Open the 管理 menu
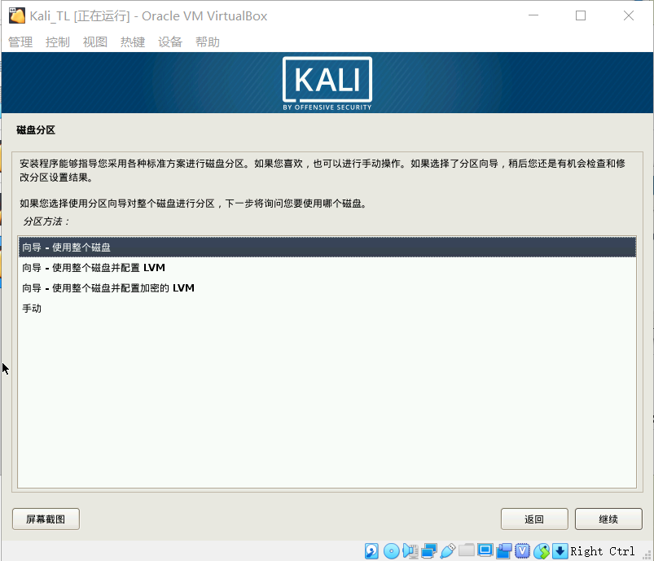Viewport: 654px width, 561px height. 20,42
